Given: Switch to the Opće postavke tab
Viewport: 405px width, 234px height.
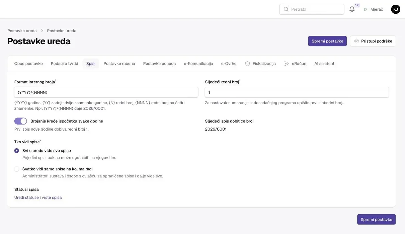Looking at the screenshot, I should (x=28, y=64).
